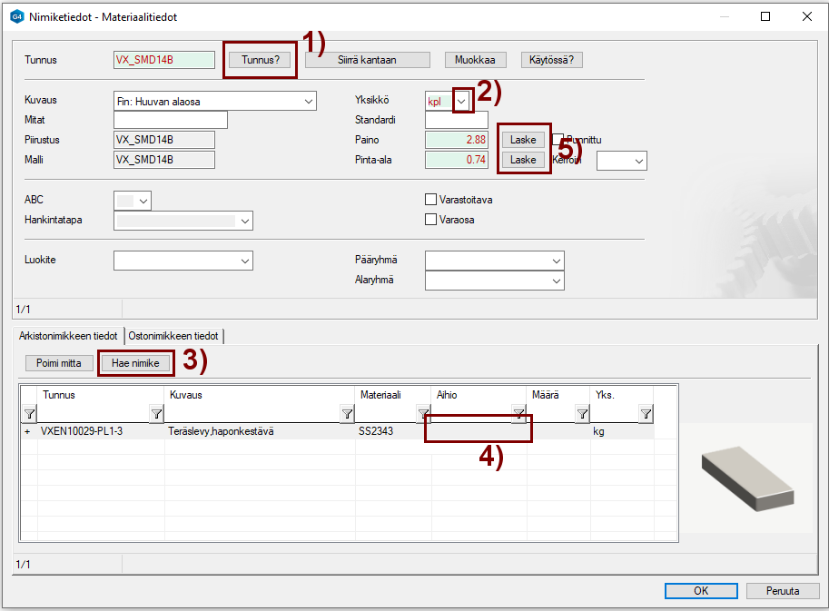Expand the VXEN10029-PL1-3 row plus sign
Image resolution: width=829 pixels, height=611 pixels.
click(27, 432)
